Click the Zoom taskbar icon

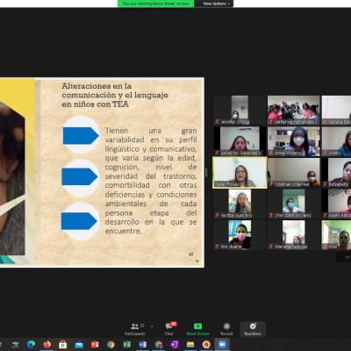pos(222,344)
